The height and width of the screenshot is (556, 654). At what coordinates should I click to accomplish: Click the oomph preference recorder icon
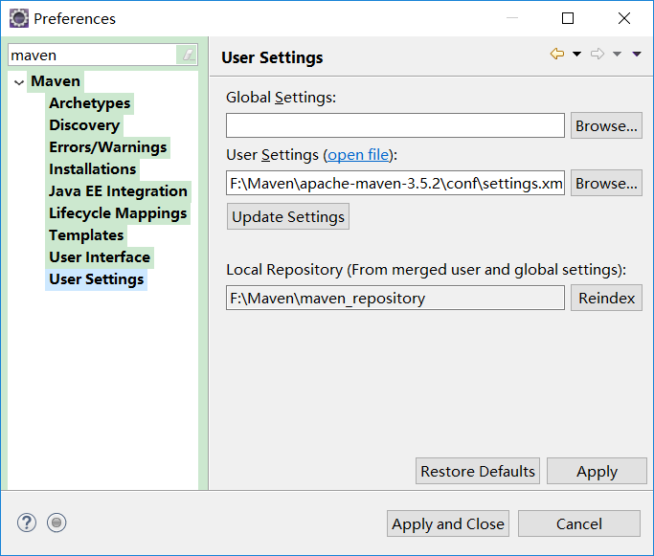56,523
